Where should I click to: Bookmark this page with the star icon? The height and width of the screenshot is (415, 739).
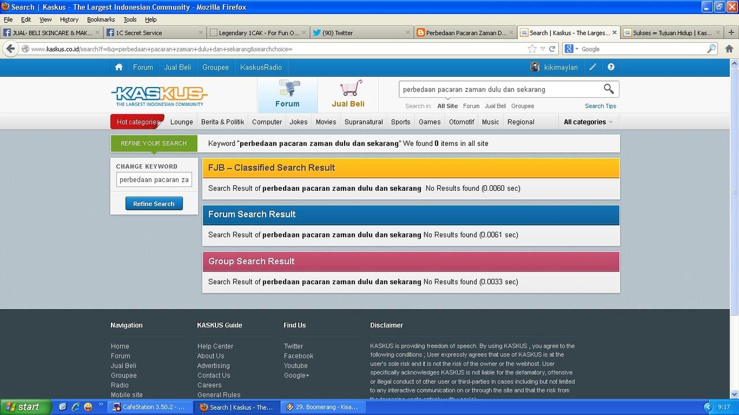coord(532,49)
